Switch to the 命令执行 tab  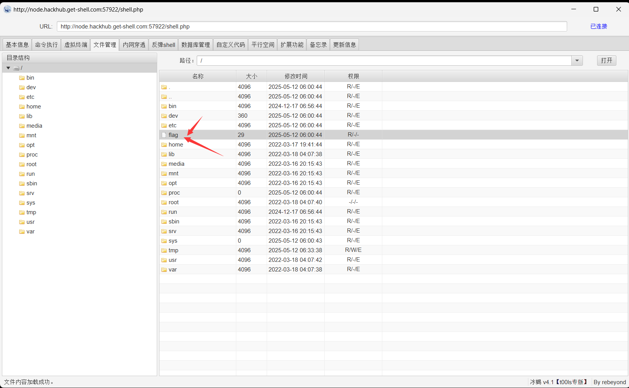pos(46,45)
